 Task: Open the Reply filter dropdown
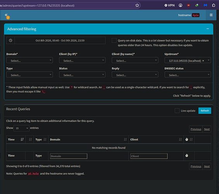tap(135, 74)
